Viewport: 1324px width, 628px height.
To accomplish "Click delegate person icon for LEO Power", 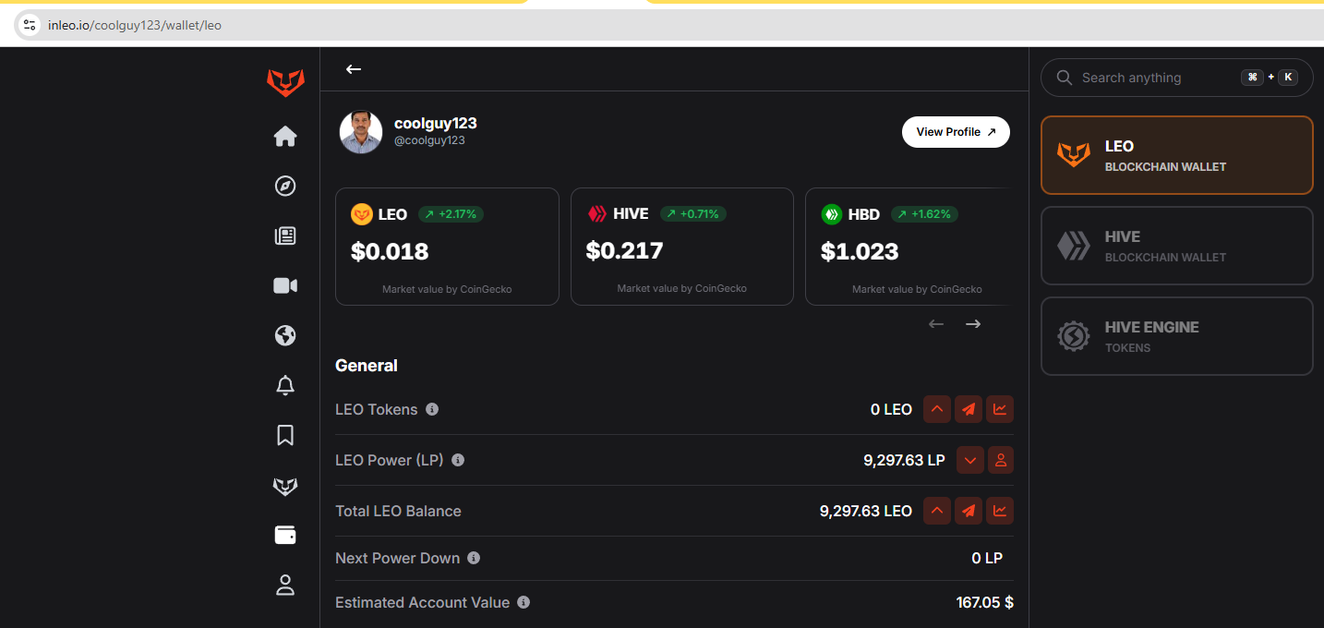I will pos(1001,460).
